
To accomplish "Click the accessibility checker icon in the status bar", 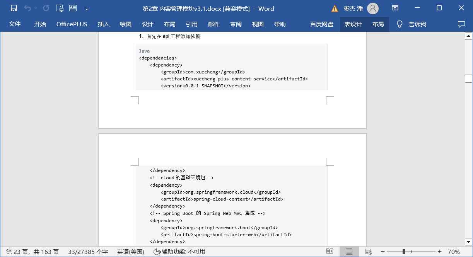I will pyautogui.click(x=157, y=252).
